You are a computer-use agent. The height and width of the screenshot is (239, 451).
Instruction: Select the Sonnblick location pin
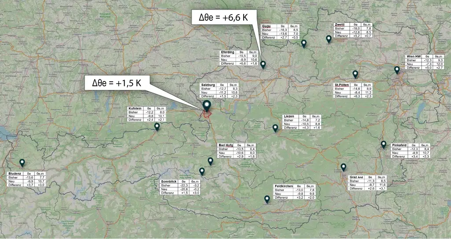pos(202,172)
